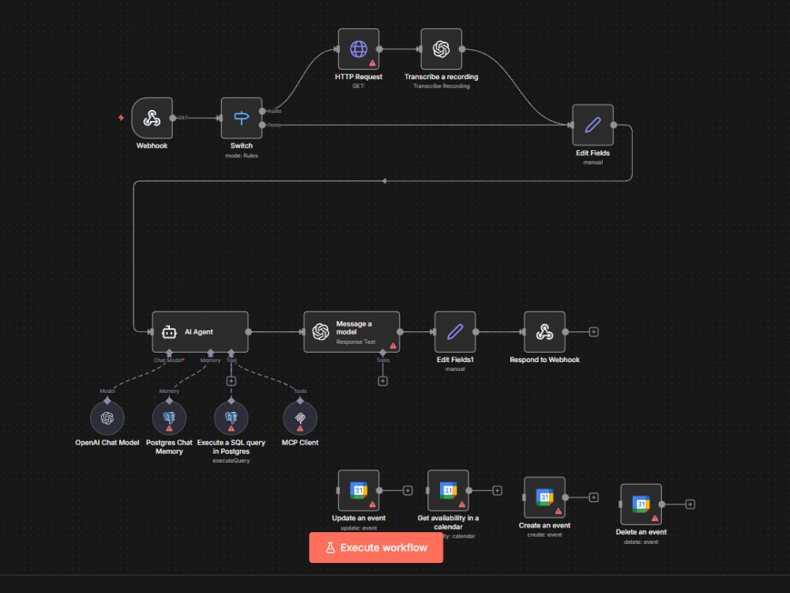
Task: Select the Postgres Chat Memory sub-node
Action: coord(169,418)
